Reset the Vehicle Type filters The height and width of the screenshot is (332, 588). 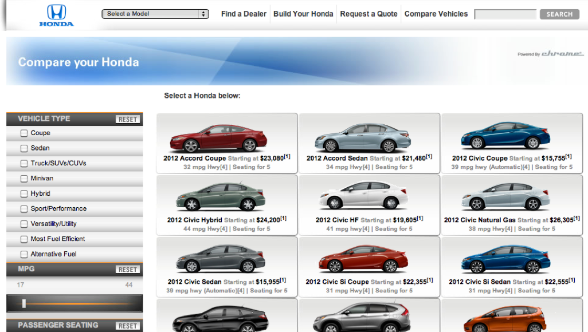point(127,120)
